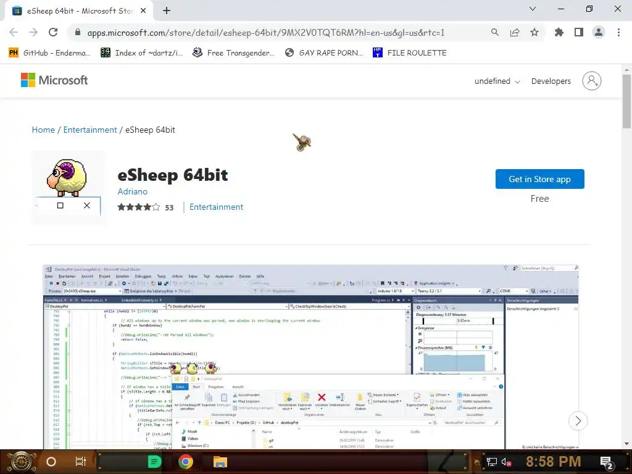Click the browser forward arrow
This screenshot has width=632, height=474.
[x=33, y=32]
